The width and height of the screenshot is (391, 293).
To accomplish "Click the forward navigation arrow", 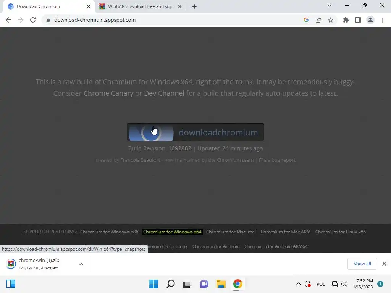I will tap(21, 20).
